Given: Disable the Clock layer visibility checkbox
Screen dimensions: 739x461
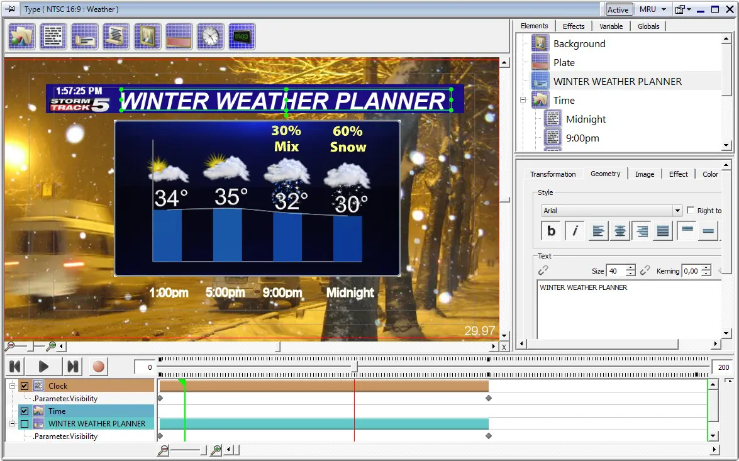Looking at the screenshot, I should tap(24, 386).
